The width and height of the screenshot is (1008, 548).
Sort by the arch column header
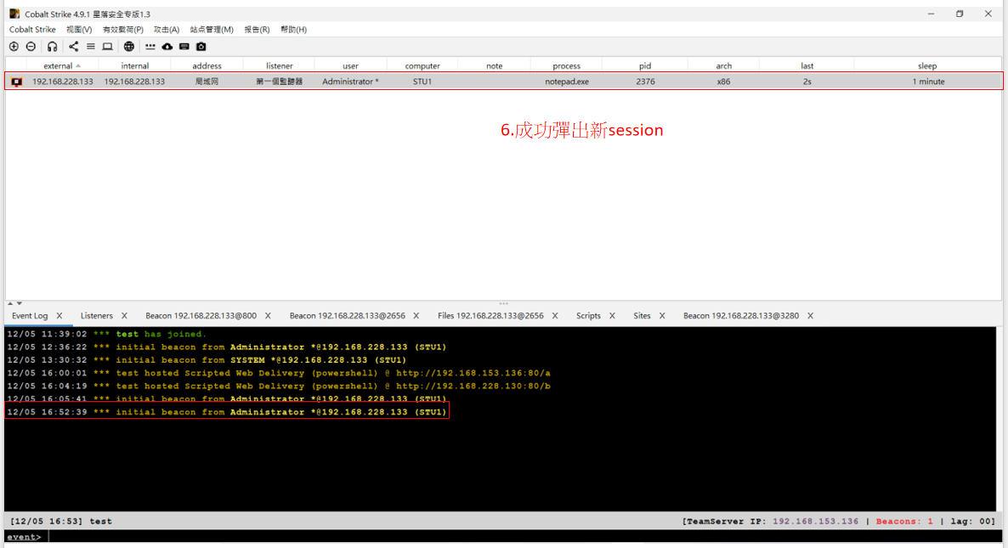(724, 65)
